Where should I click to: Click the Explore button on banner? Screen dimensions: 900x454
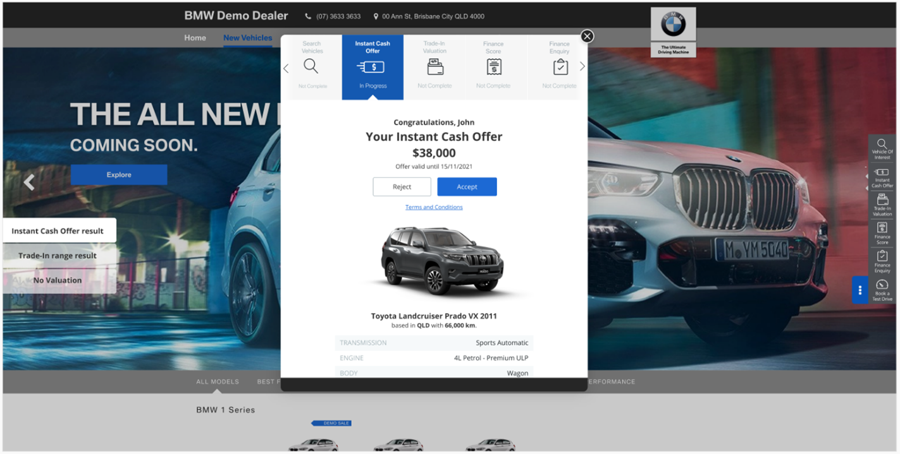pyautogui.click(x=119, y=175)
